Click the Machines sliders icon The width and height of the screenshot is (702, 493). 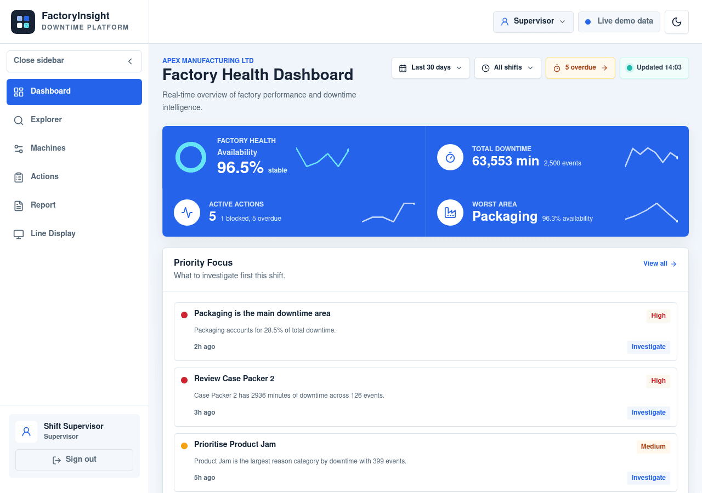[19, 148]
